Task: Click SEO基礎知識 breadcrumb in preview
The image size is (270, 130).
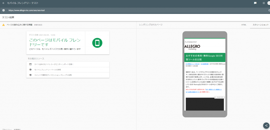Action: 205,64
